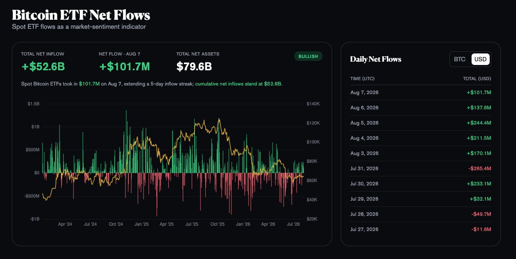This screenshot has height=259, width=516.
Task: Click the +$233.1M flow value
Action: [479, 184]
